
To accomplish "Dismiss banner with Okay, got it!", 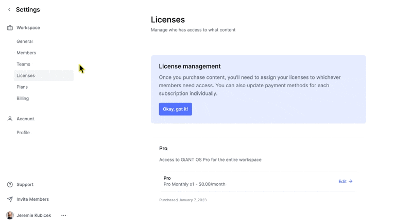I will [175, 109].
